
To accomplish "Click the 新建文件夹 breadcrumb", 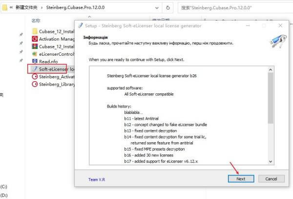I will [x=26, y=7].
